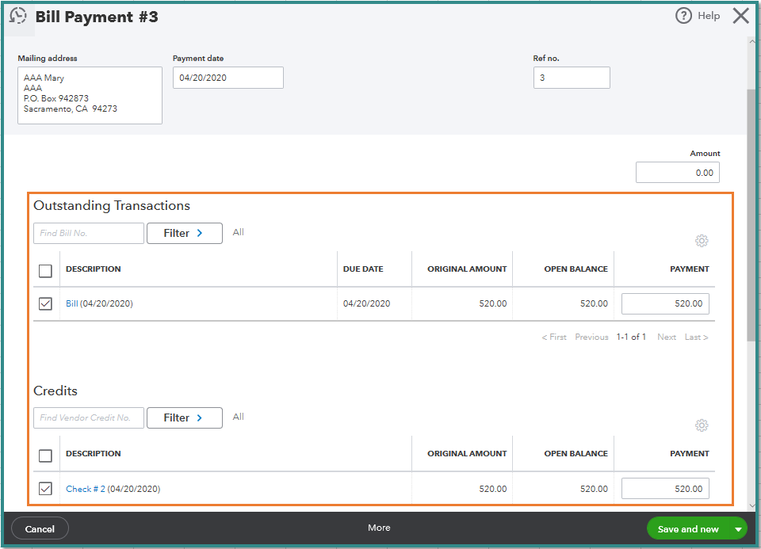Go to Last page of transactions

tap(697, 337)
